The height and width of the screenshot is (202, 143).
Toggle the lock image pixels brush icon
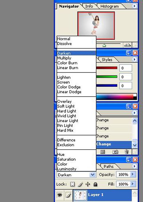(80, 184)
